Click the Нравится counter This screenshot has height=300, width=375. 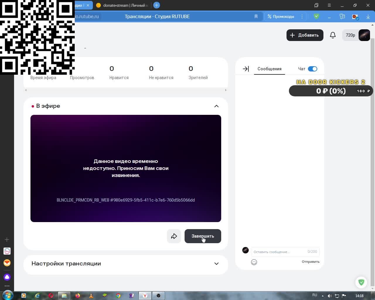[x=119, y=73]
